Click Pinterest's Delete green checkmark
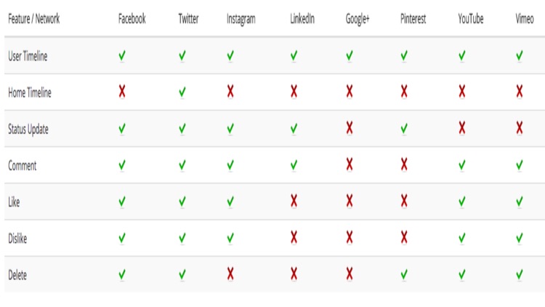545x307 pixels. tap(404, 275)
